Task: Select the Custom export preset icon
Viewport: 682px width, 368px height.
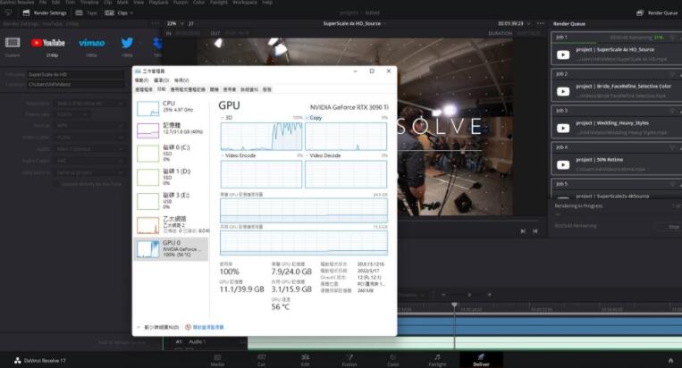Action: (13, 42)
